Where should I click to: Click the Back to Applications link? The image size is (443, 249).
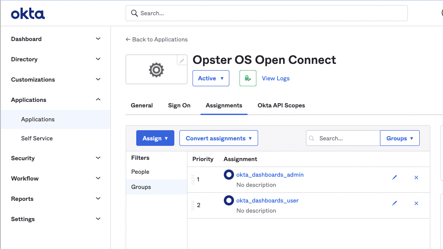pos(157,39)
